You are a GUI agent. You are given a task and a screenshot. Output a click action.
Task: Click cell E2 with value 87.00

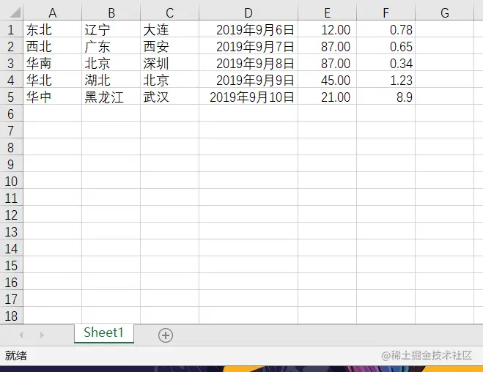[x=328, y=46]
